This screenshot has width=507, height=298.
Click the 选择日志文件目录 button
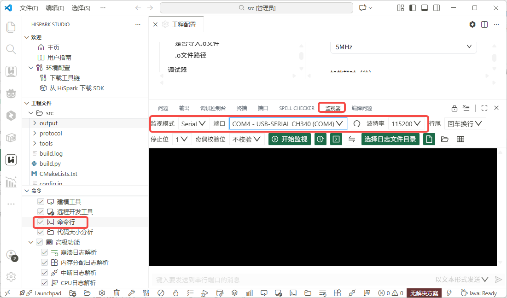pyautogui.click(x=390, y=139)
